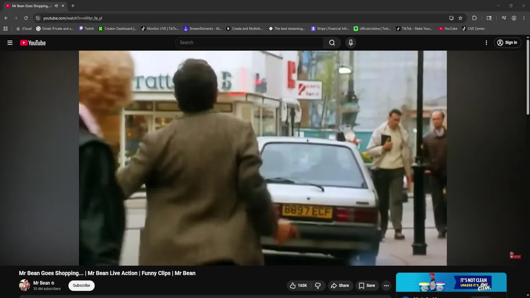
Task: Click the page vertical scrollbar
Action: [x=528, y=77]
